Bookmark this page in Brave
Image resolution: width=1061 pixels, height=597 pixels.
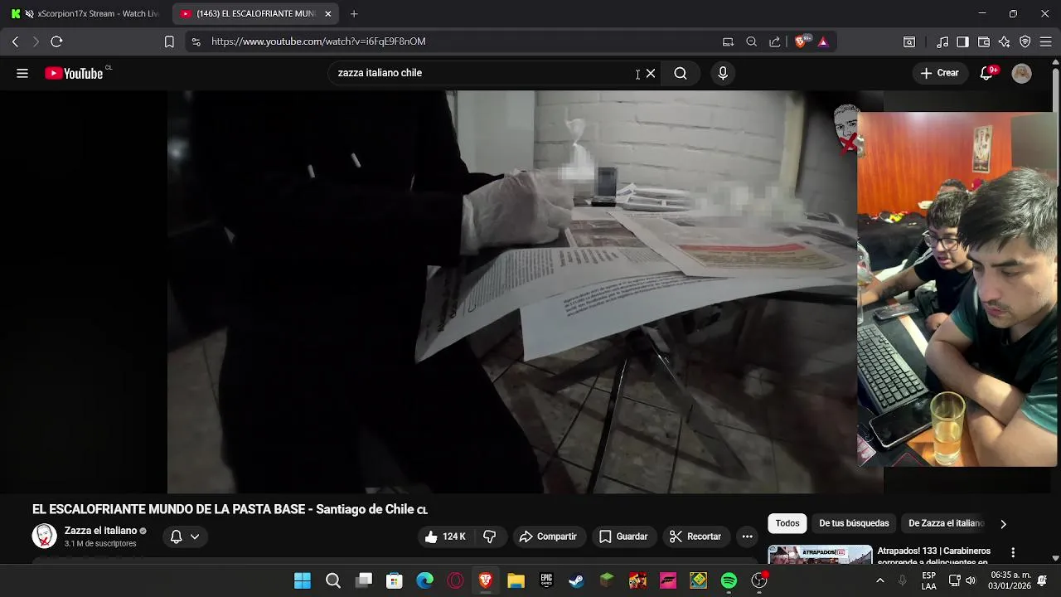tap(169, 41)
